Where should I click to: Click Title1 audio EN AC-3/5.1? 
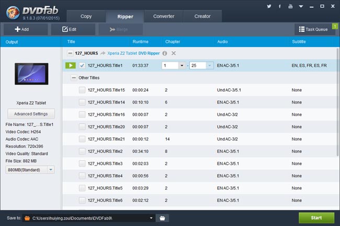coord(228,65)
